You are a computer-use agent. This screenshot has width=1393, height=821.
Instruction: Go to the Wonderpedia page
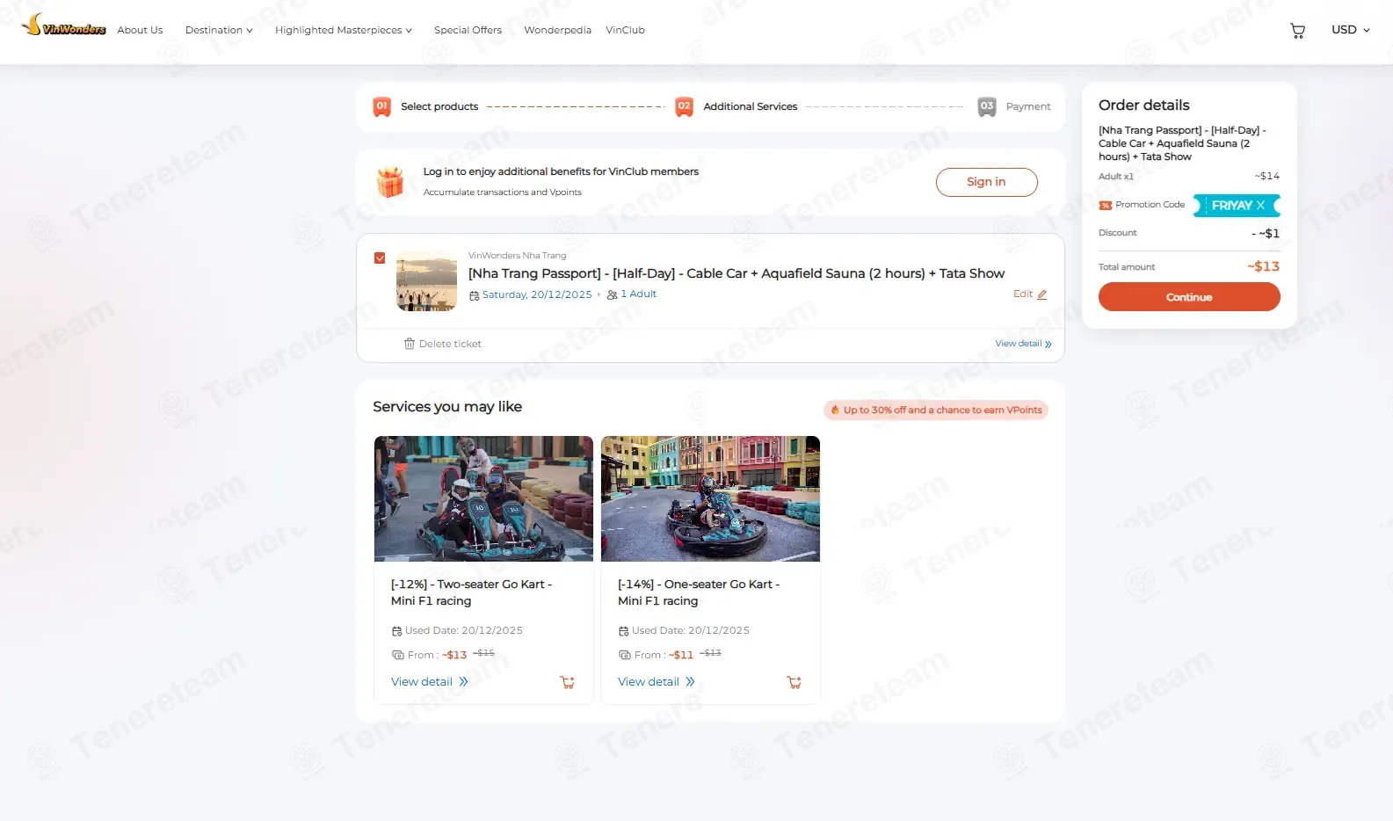557,30
